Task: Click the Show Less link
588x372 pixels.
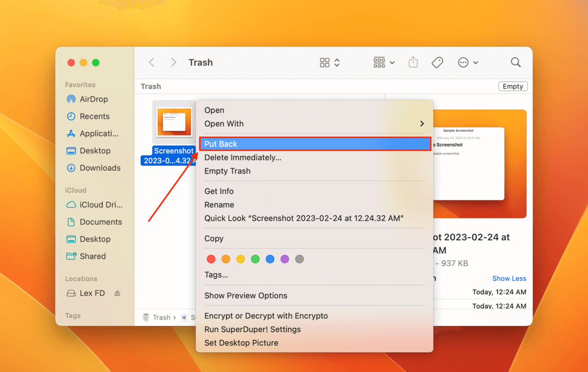Action: (509, 278)
